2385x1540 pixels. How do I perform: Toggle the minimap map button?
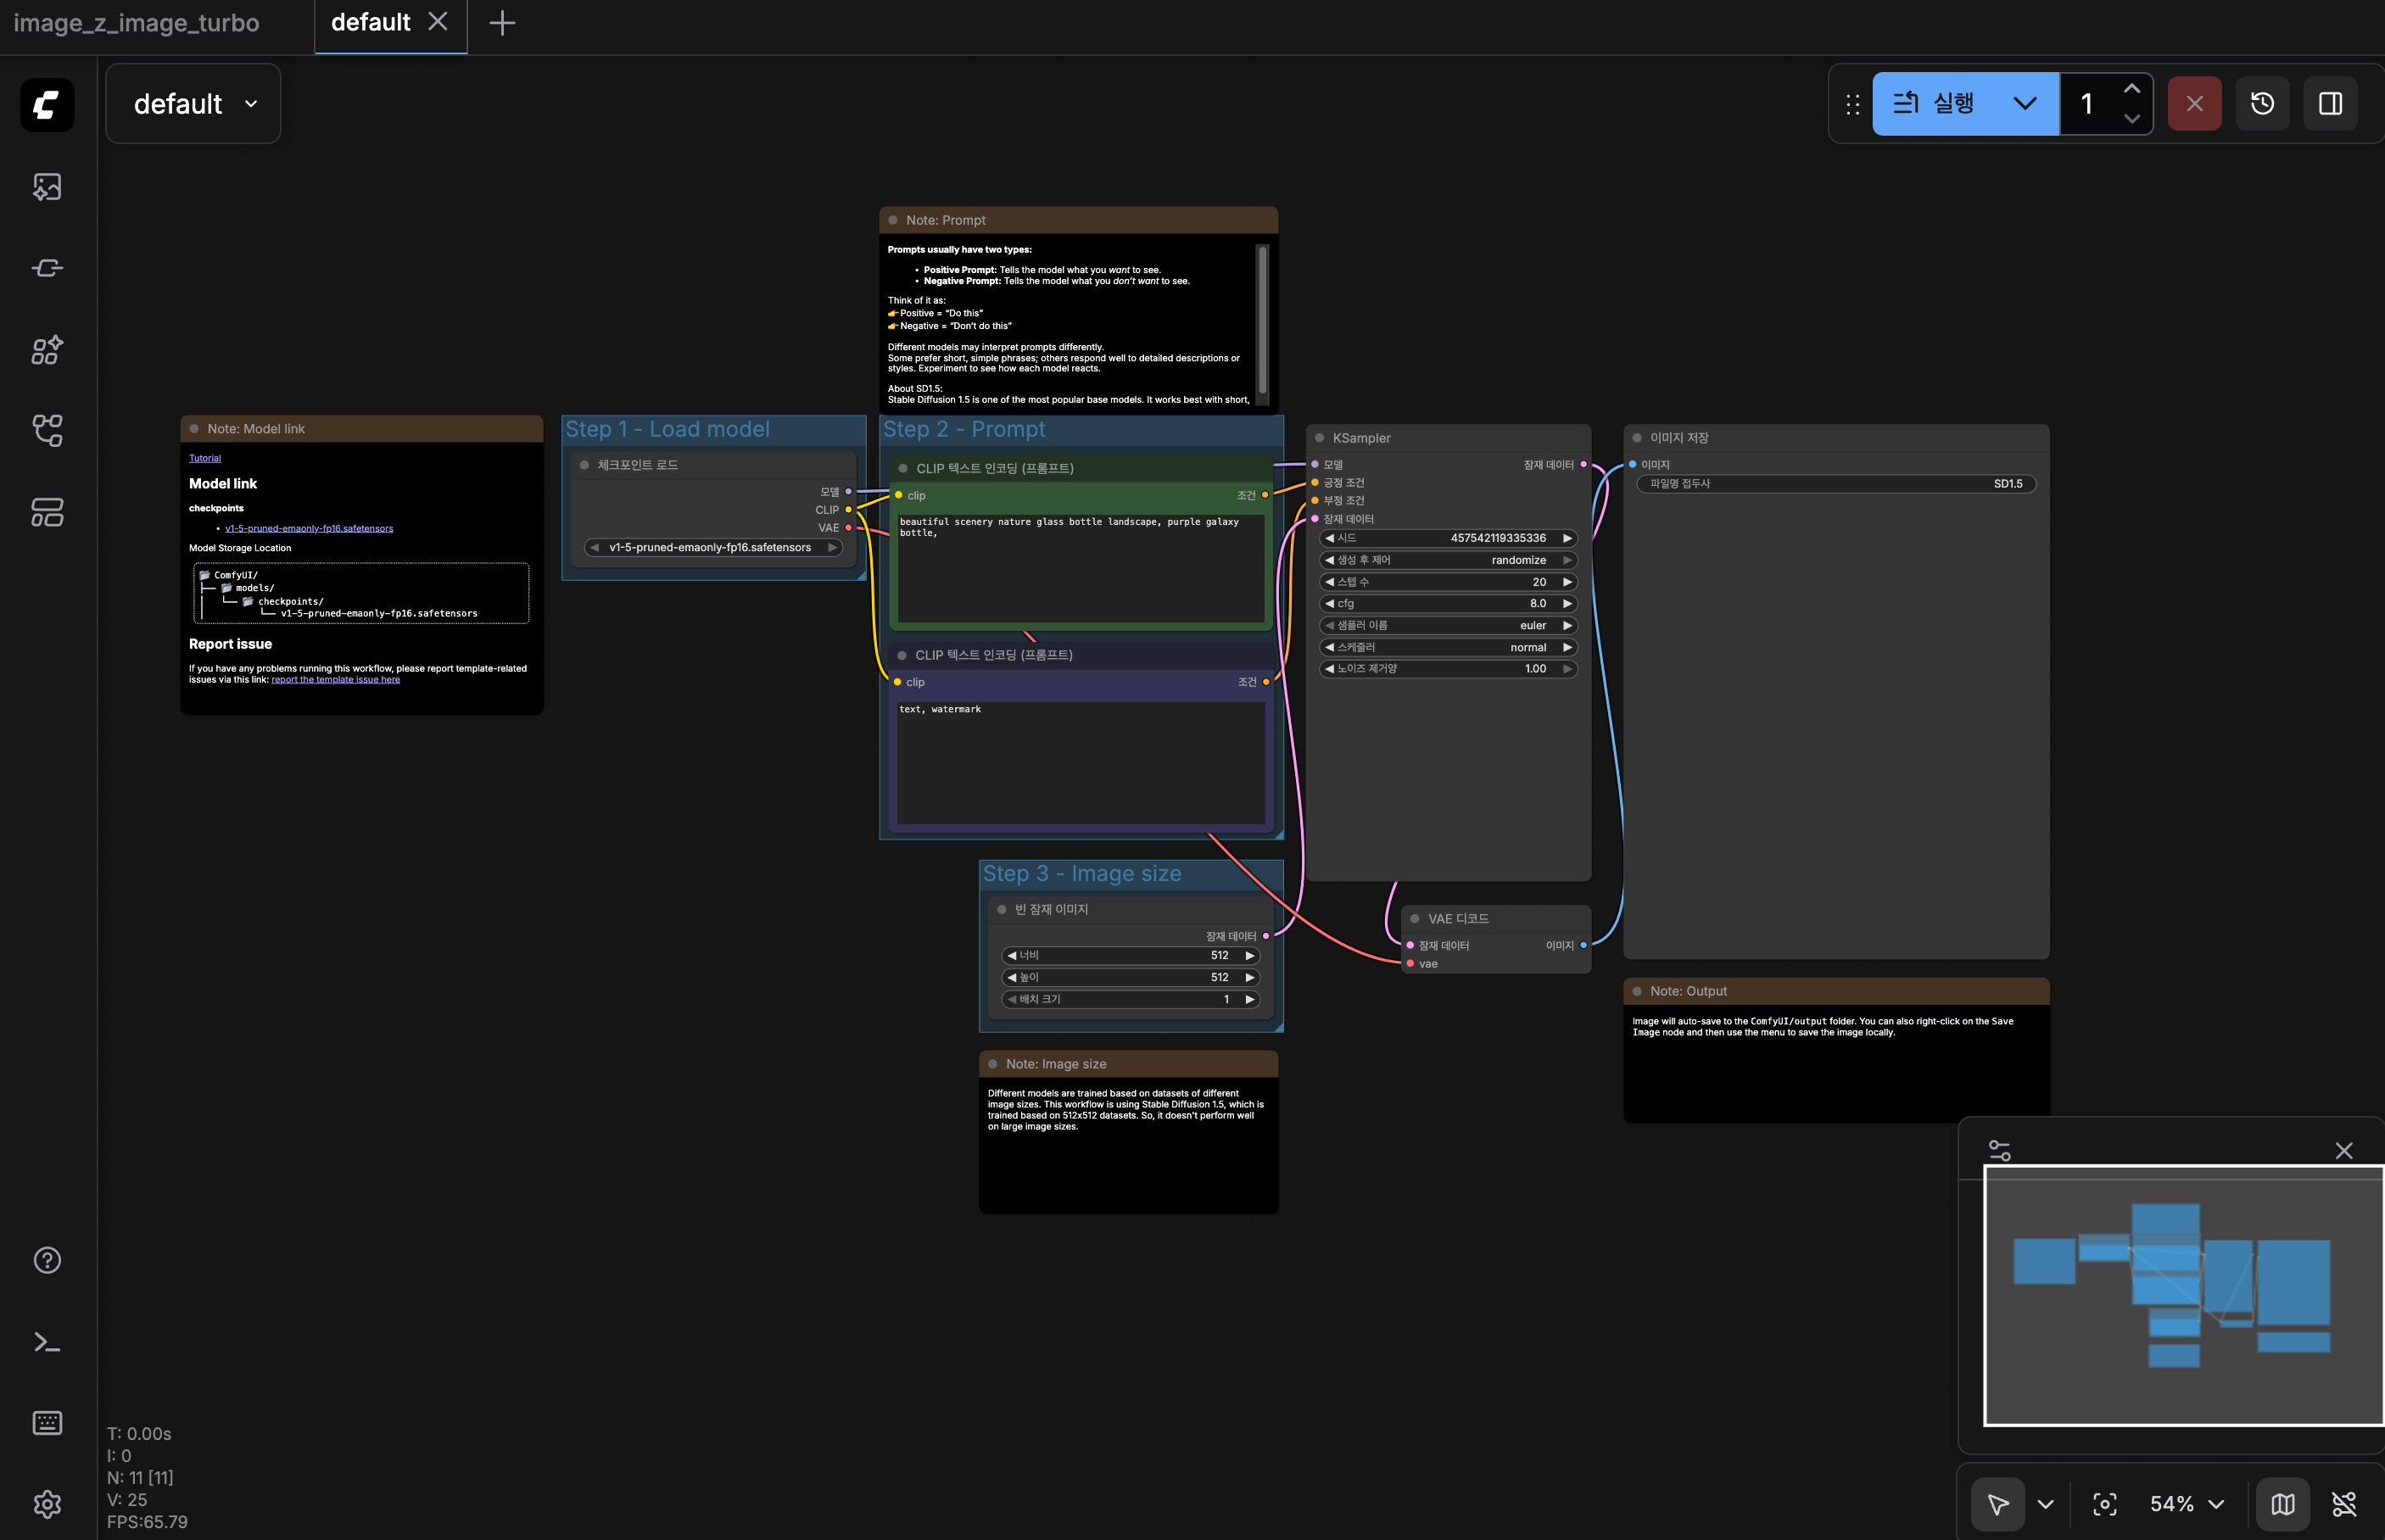click(x=2282, y=1504)
